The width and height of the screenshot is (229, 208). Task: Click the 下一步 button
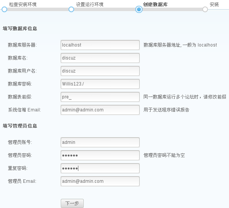point(72,203)
